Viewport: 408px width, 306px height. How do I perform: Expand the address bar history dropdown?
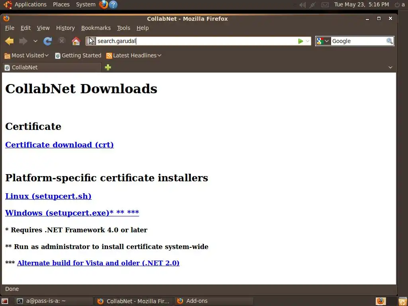point(308,41)
